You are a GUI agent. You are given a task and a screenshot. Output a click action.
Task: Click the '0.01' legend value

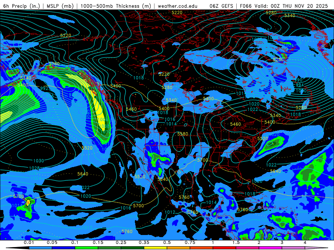point(29,242)
